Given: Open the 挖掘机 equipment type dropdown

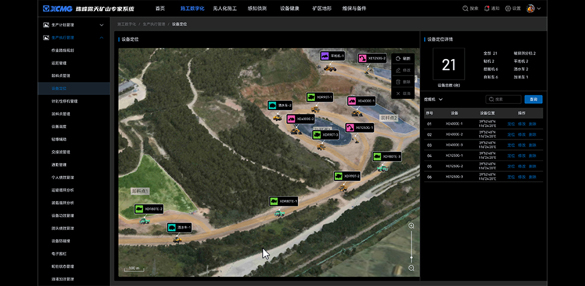Looking at the screenshot, I should tap(433, 100).
